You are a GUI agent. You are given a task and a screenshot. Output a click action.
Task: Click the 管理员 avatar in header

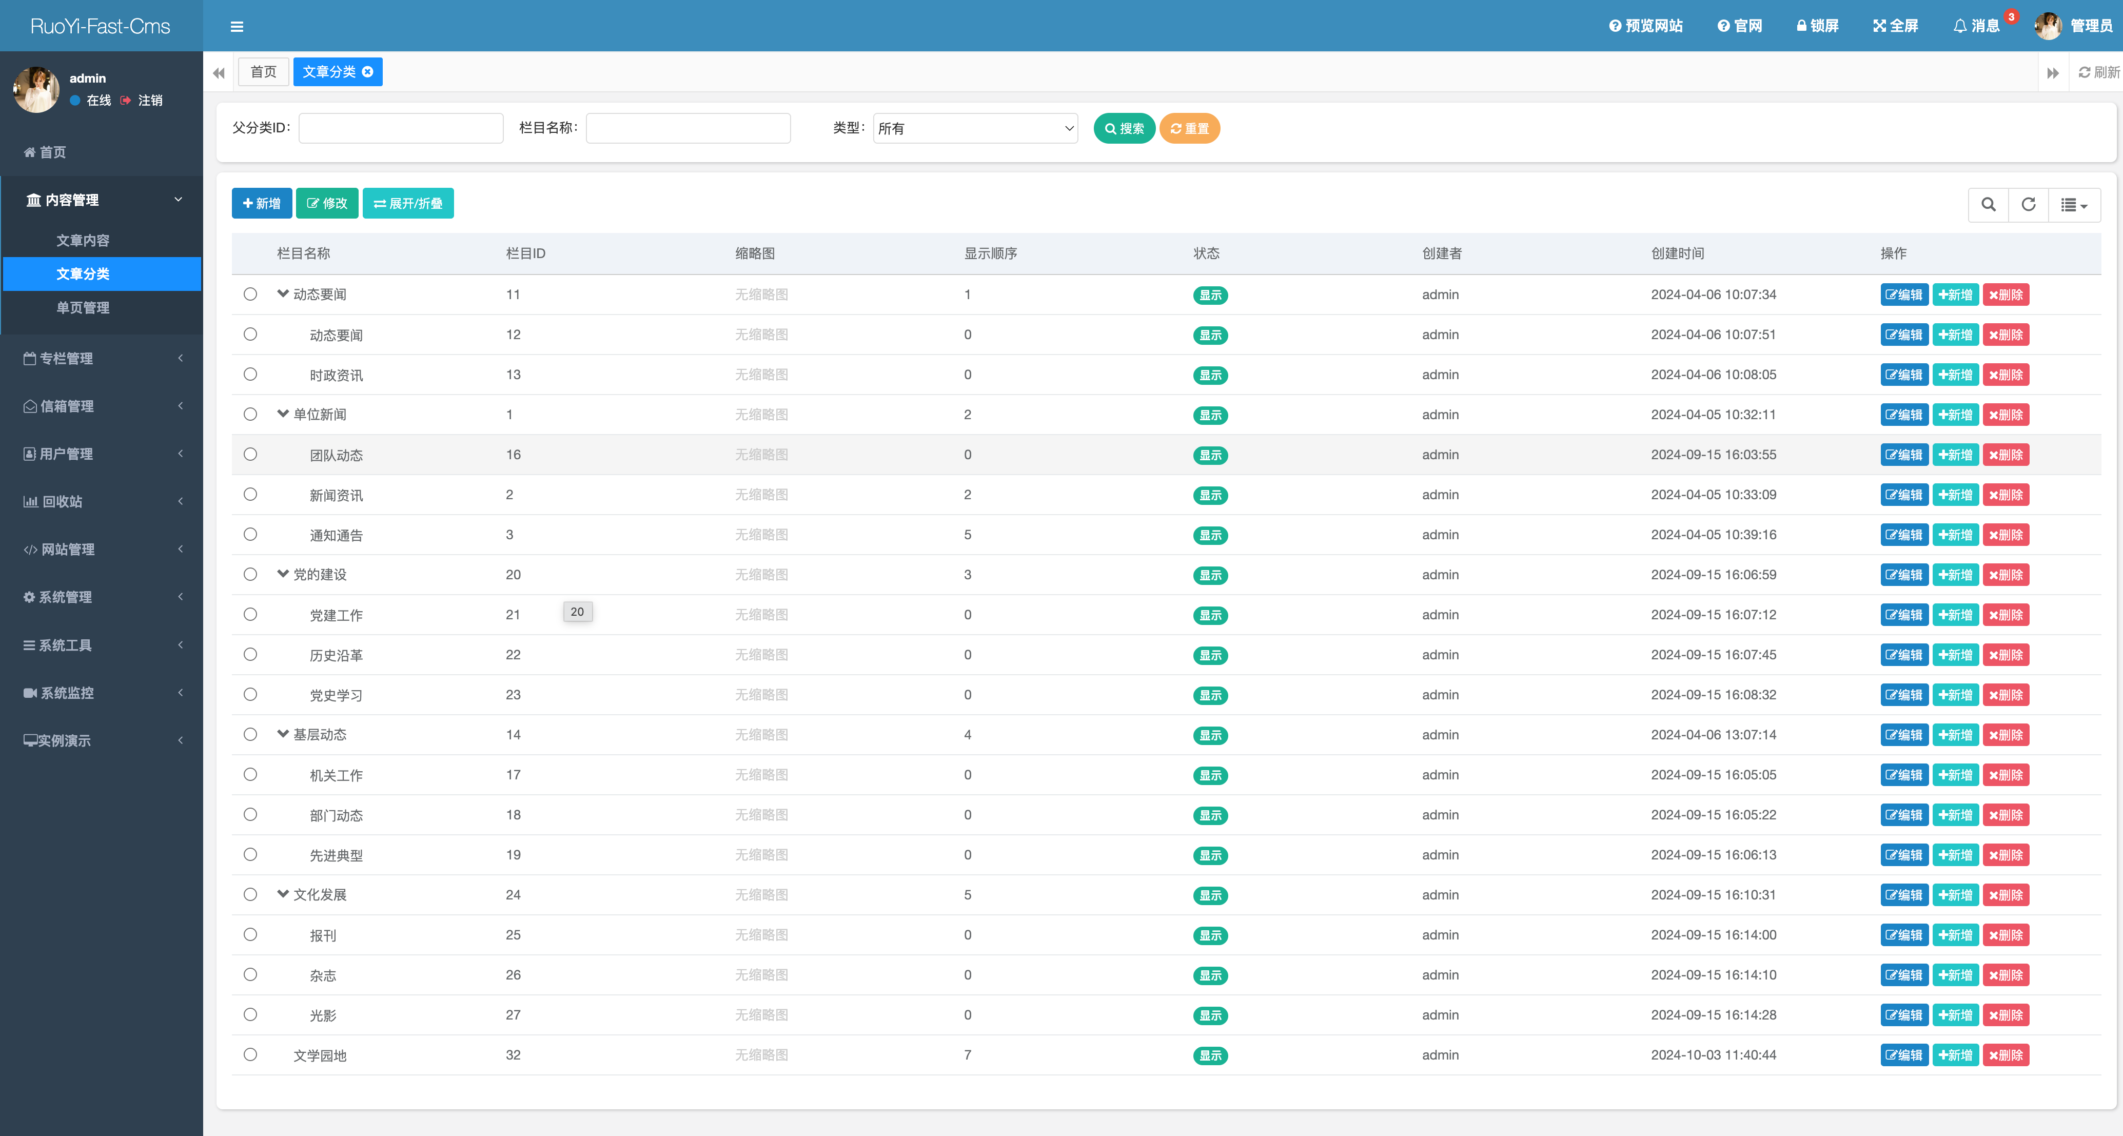pyautogui.click(x=2048, y=26)
